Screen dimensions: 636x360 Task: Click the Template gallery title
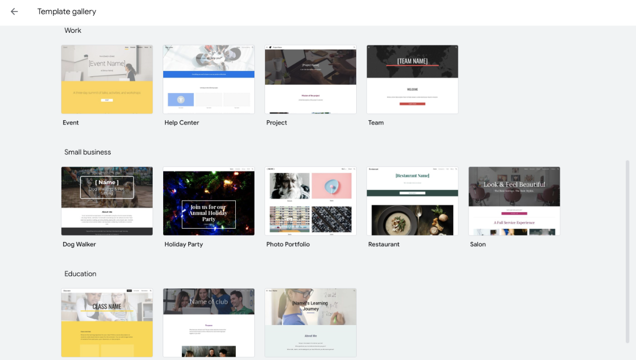(x=66, y=11)
